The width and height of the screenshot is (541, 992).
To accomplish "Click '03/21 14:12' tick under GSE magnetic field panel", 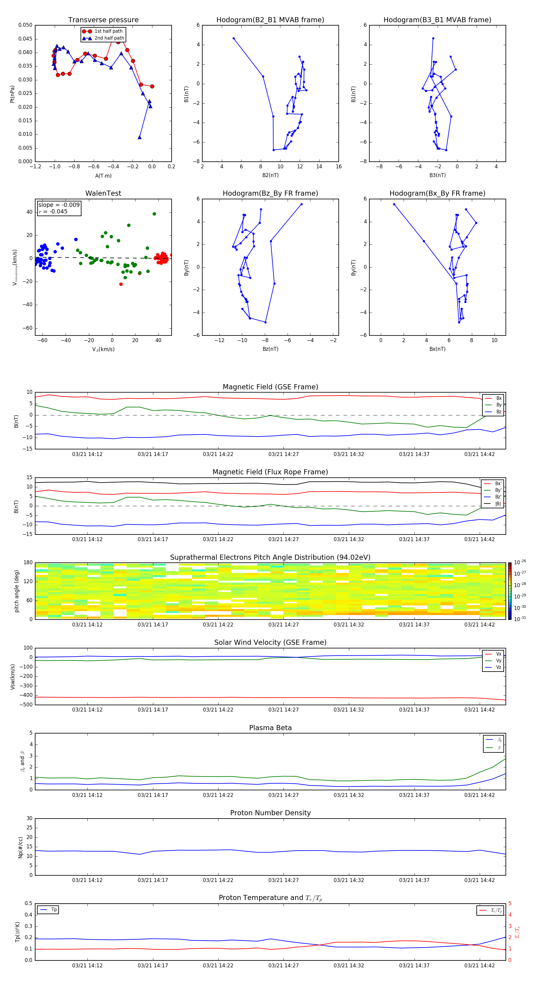I will (87, 454).
